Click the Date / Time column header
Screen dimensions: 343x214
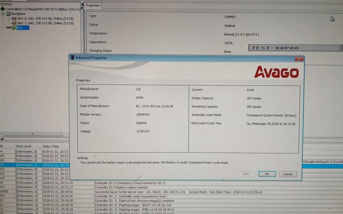[x=51, y=146]
